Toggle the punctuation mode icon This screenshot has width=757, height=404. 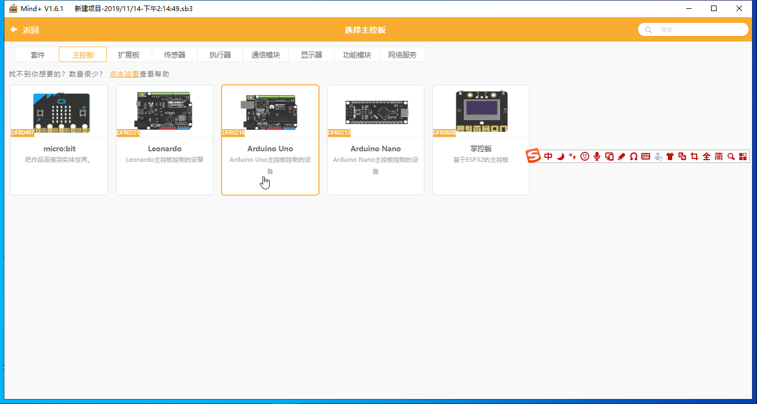[x=573, y=157]
